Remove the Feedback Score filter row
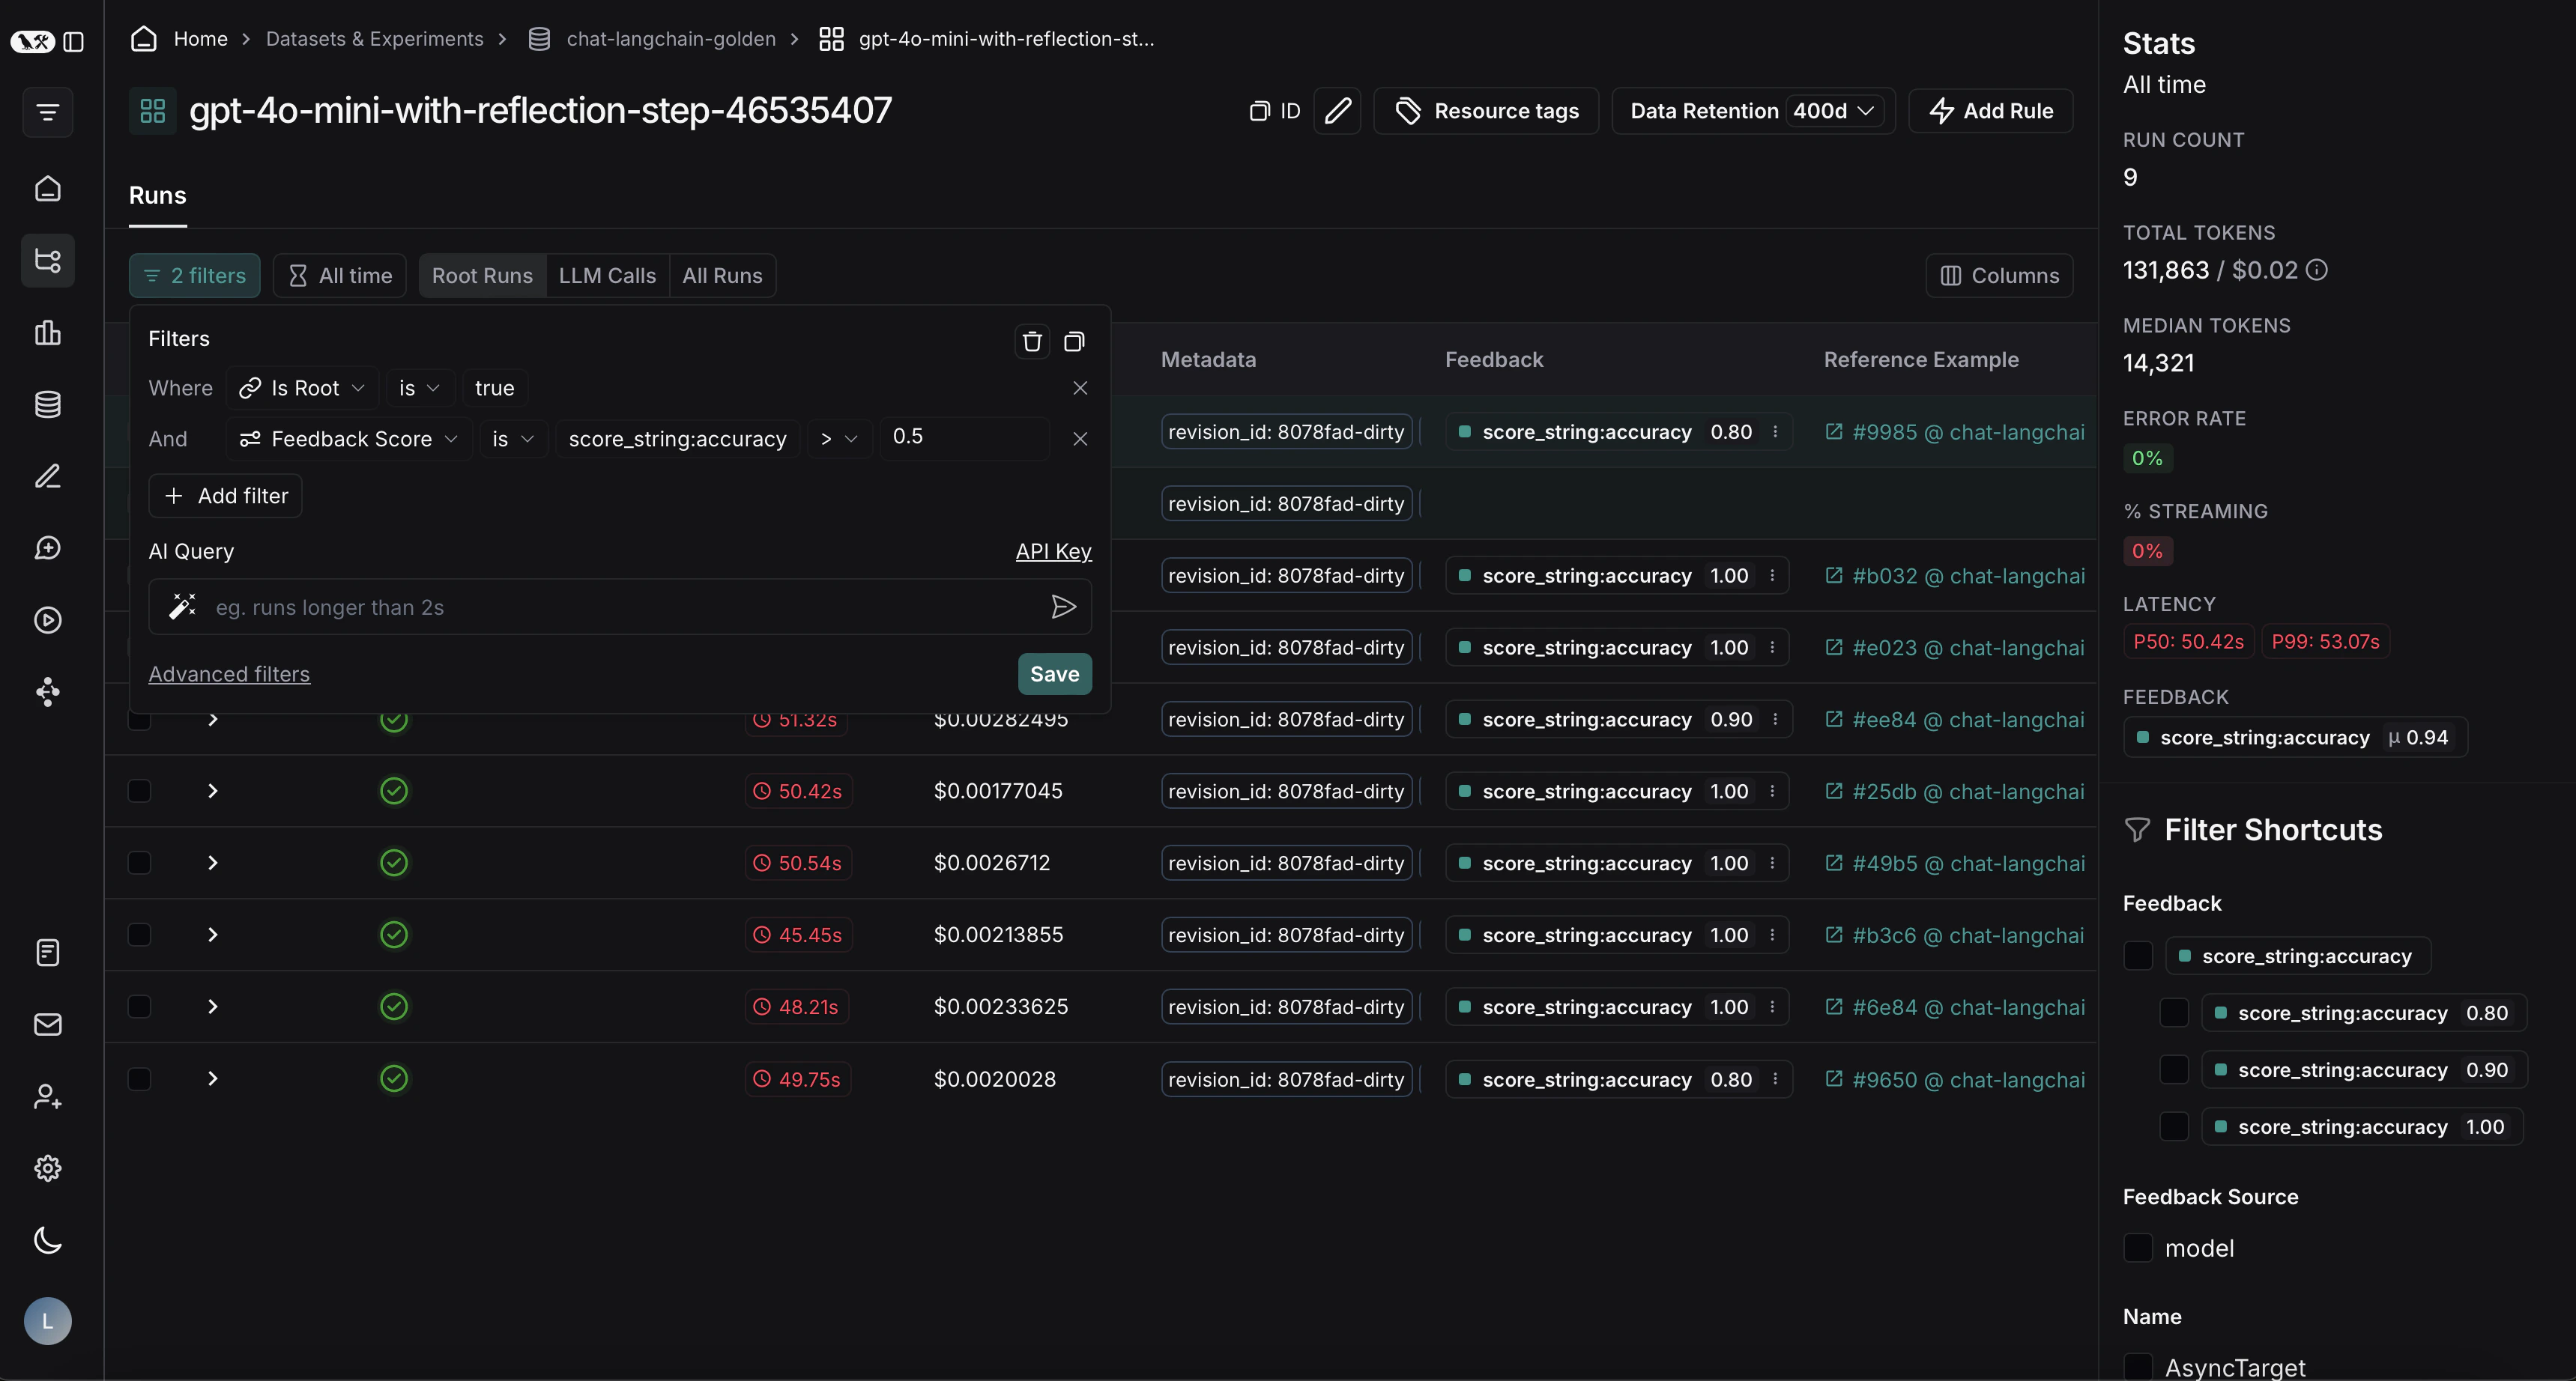Screen dimensions: 2576x1381 (1080, 439)
